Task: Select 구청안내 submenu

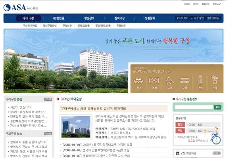Action: click(x=121, y=26)
